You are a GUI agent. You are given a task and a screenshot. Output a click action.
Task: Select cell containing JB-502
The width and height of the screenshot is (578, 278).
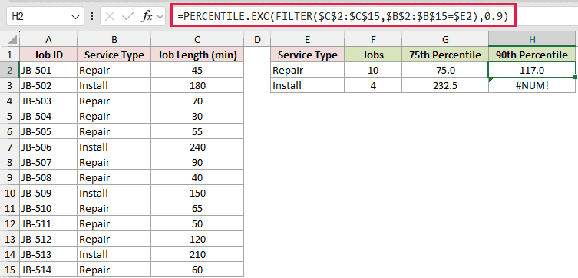click(48, 85)
